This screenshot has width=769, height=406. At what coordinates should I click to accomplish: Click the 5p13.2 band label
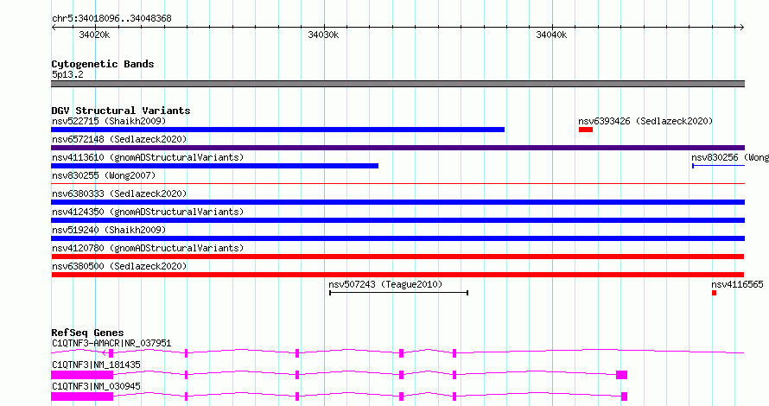(67, 74)
